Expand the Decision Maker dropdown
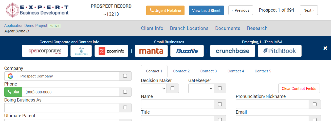The image size is (331, 121). tap(154, 88)
